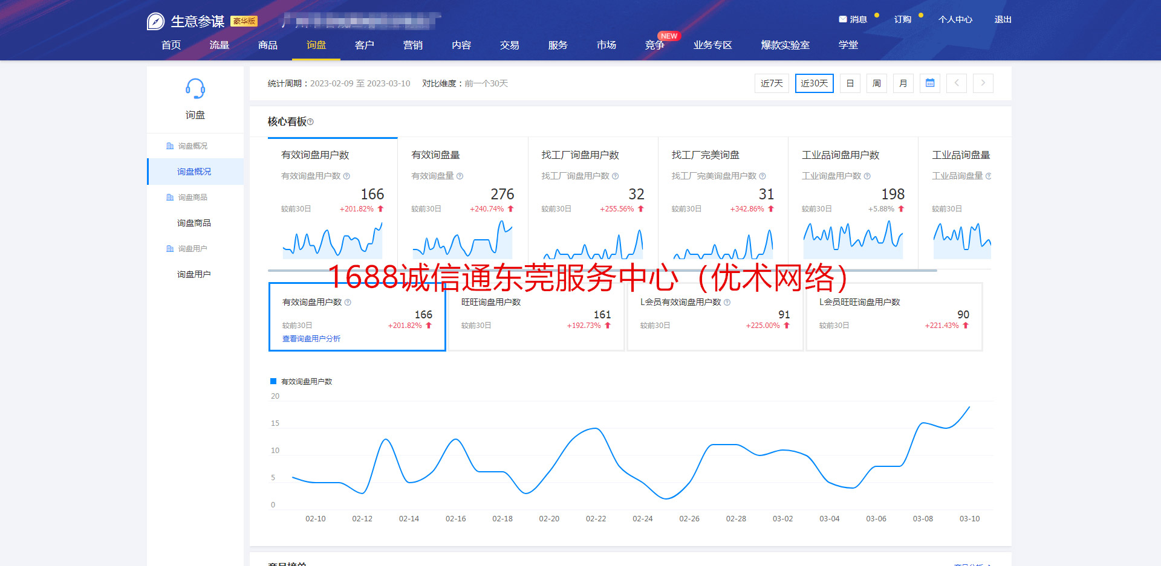Screen dimensions: 1161x566
Task: Collapse the 询盘概况 sidebar group header
Action: pos(192,146)
